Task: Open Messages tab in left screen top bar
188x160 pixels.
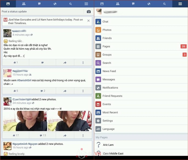Action: click(x=39, y=4)
